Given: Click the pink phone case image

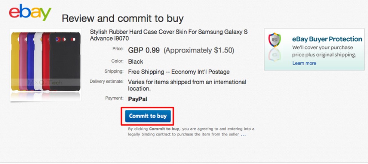Looking at the screenshot, I should point(23,62).
